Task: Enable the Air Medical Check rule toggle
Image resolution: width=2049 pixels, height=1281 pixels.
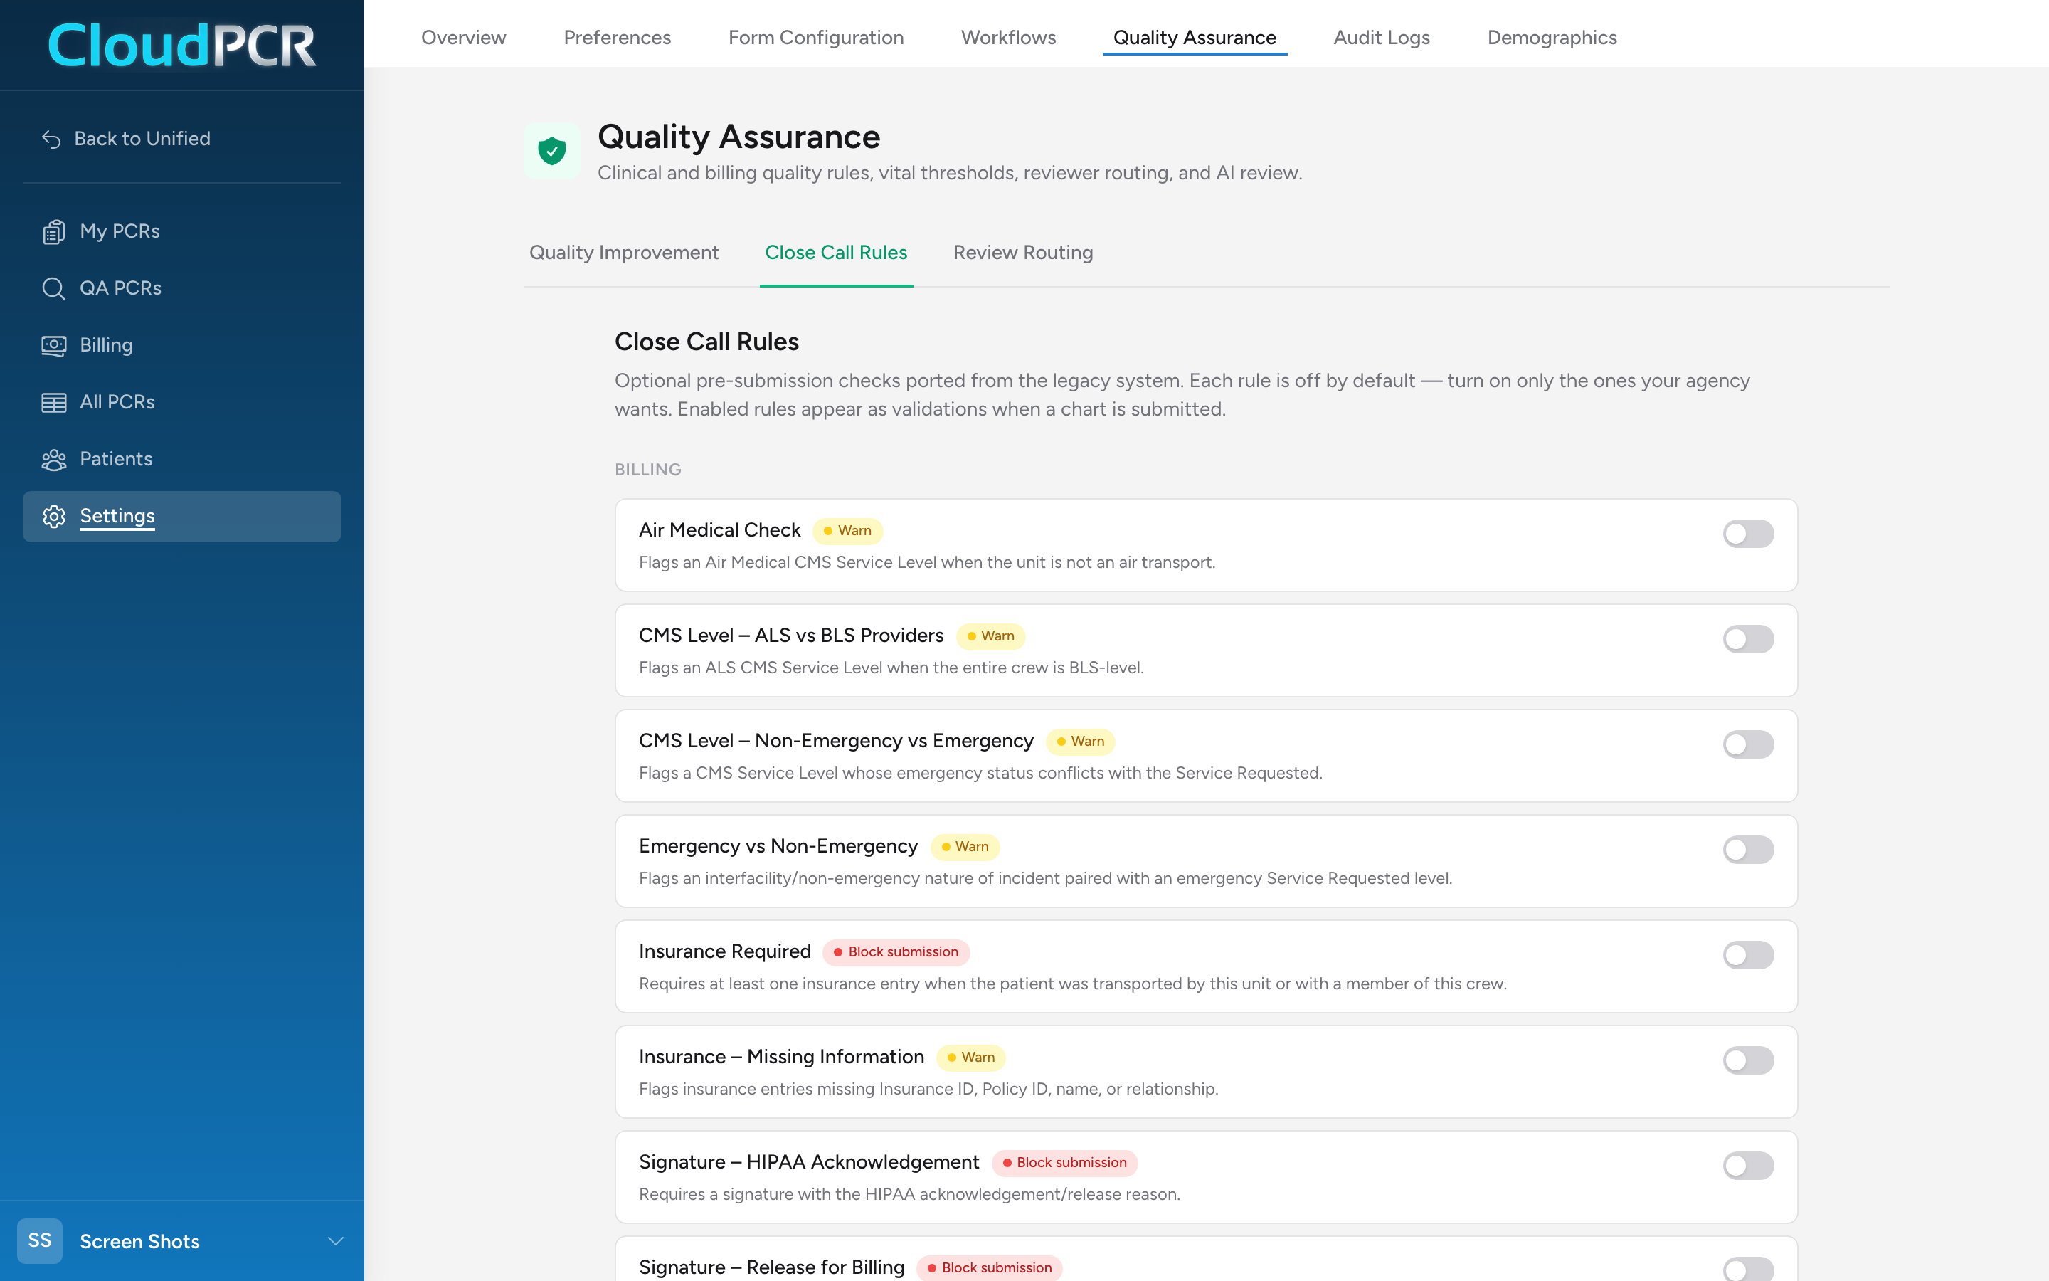Action: [x=1747, y=534]
